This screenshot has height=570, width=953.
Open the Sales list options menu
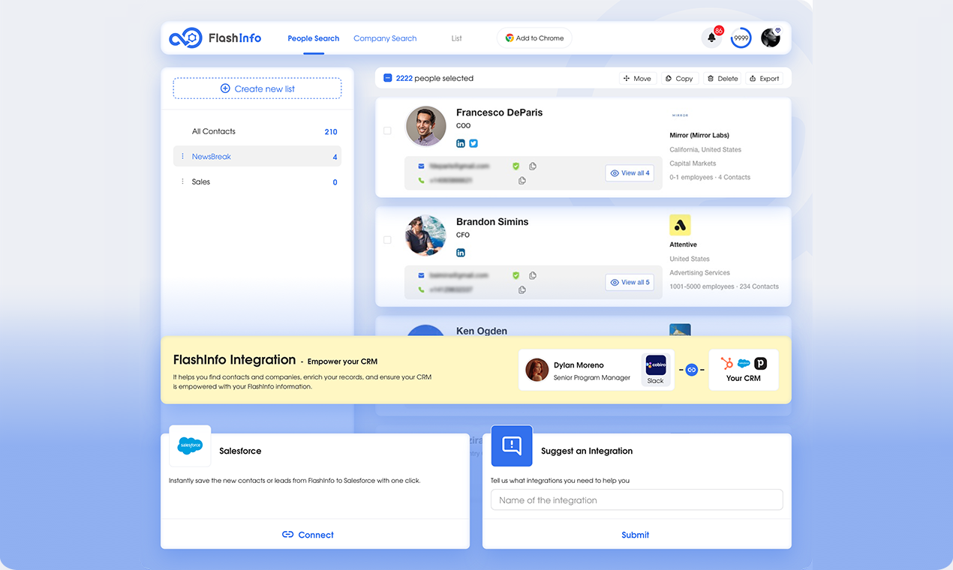click(182, 181)
